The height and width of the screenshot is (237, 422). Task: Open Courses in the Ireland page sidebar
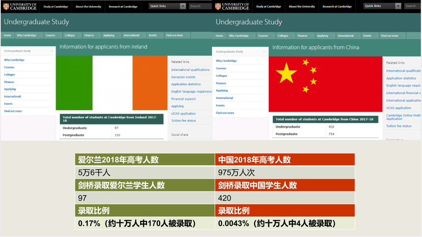[9, 67]
